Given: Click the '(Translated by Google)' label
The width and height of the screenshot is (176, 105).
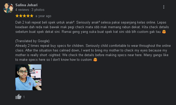Looking at the screenshot, I should tap(32, 41).
